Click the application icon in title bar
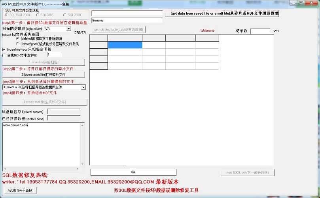Viewport: 320px width, 198px height. pyautogui.click(x=4, y=4)
